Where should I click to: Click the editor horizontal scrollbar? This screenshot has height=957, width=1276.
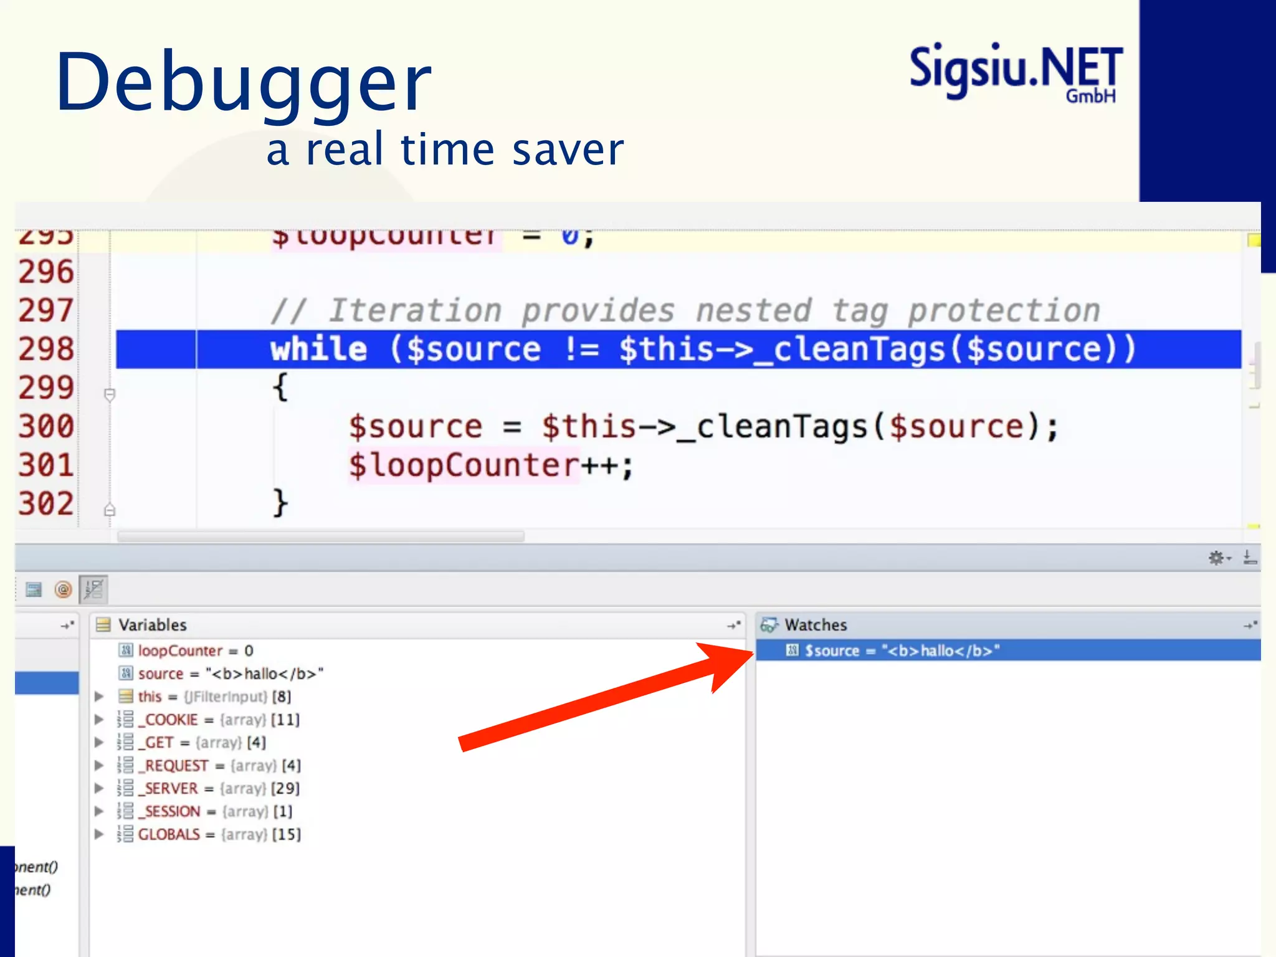click(x=321, y=536)
